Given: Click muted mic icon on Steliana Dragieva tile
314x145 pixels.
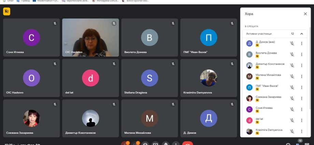Looking at the screenshot, I should point(173,64).
